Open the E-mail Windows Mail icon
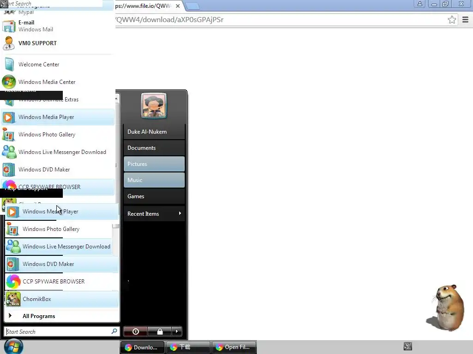The width and height of the screenshot is (473, 354). coord(9,26)
